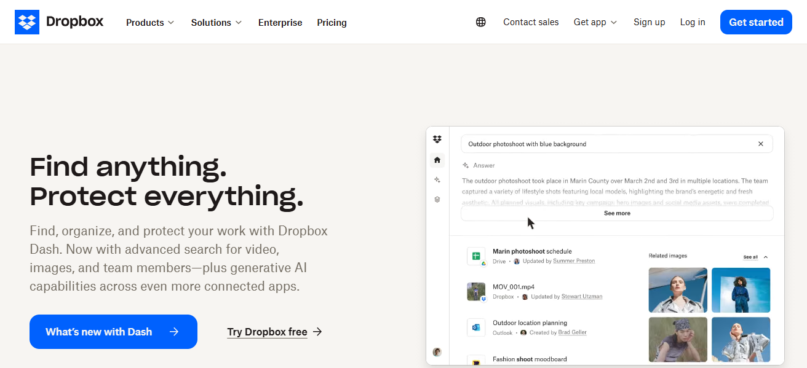Click Log in link

(693, 22)
